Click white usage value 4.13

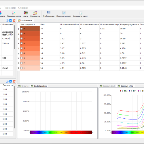(x=62, y=63)
